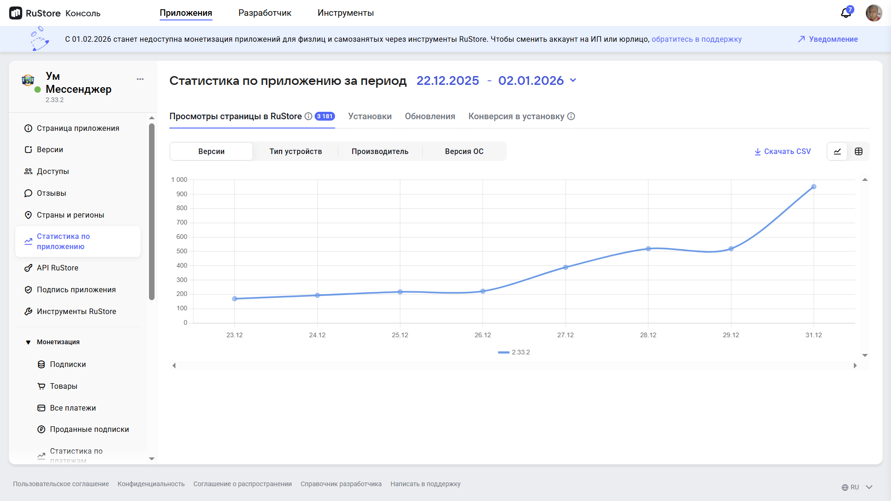Follow the обратитесь в поддержку link
Screen dimensions: 891x501
click(696, 39)
